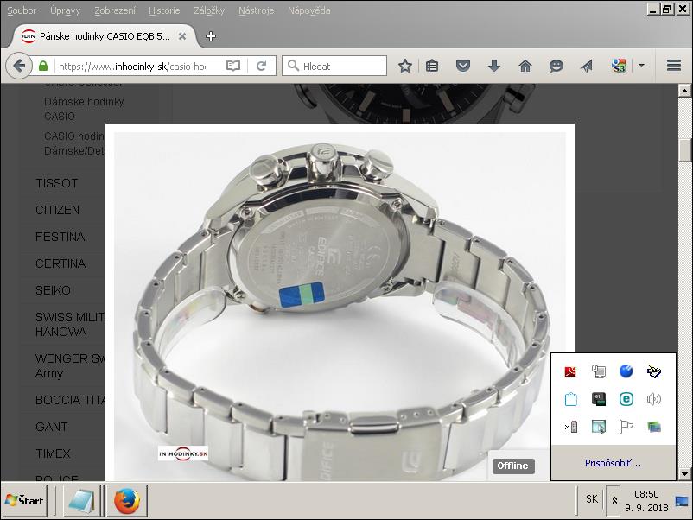Click the S3 Google translator toolbar icon

pos(619,66)
